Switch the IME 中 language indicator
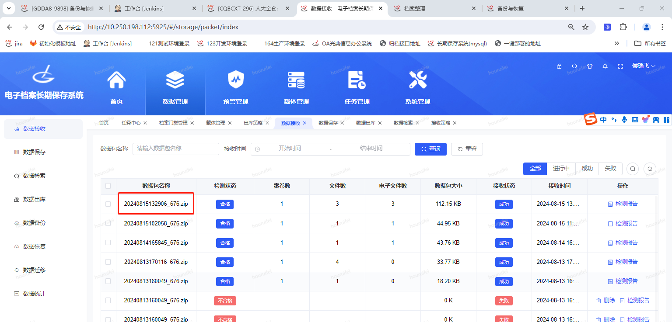672x322 pixels. coord(603,119)
